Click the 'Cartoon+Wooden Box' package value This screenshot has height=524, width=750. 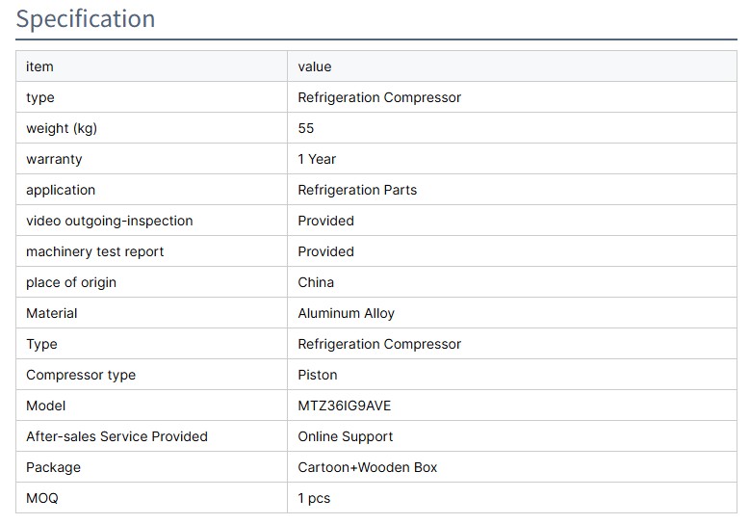tap(368, 467)
